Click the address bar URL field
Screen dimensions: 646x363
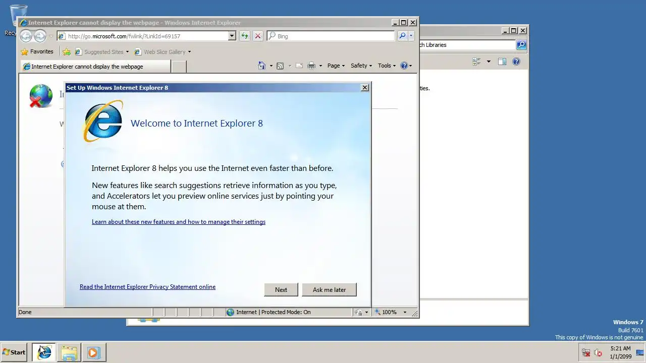pyautogui.click(x=143, y=36)
